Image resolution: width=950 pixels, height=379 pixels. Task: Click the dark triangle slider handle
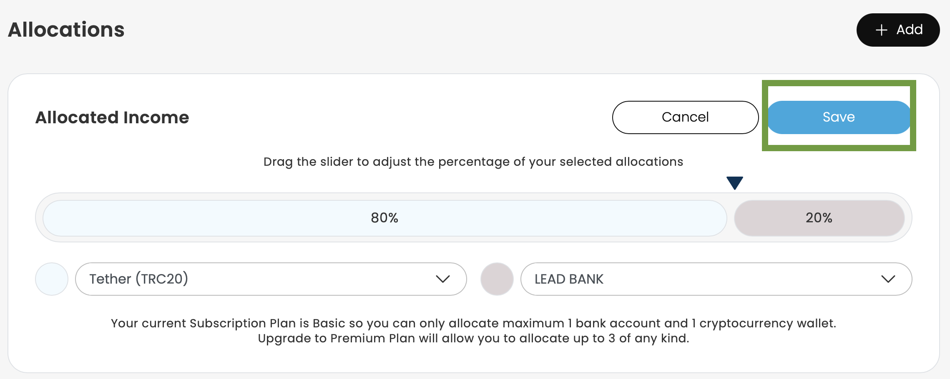click(734, 183)
